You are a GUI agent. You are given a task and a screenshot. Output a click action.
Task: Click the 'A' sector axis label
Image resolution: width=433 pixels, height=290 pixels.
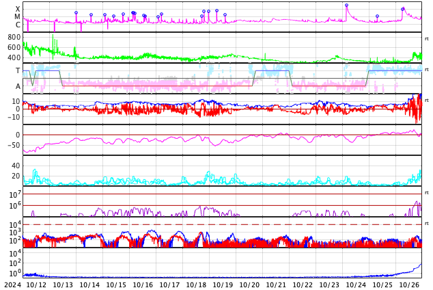18,86
